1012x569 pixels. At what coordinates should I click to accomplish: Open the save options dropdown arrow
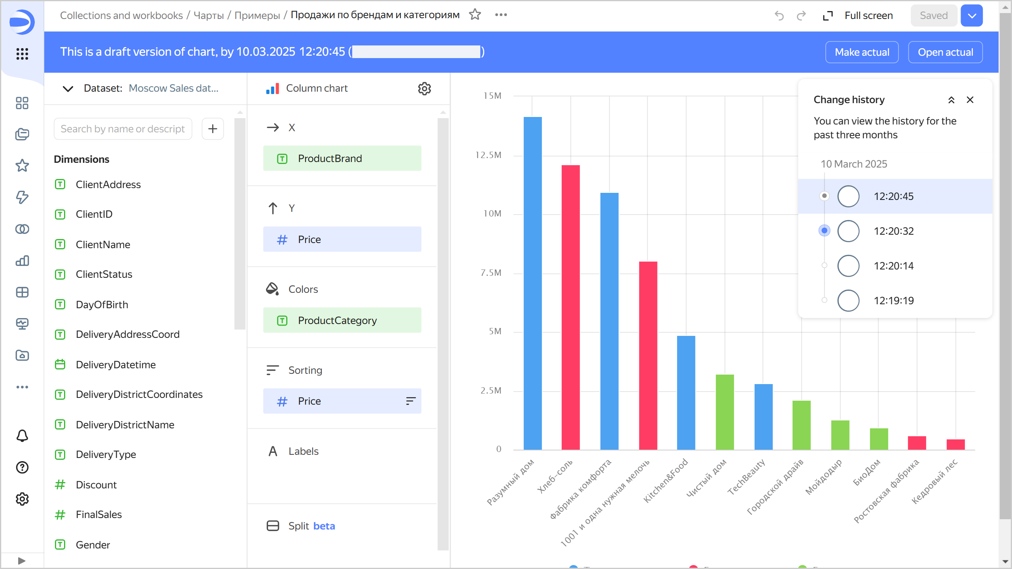click(972, 16)
